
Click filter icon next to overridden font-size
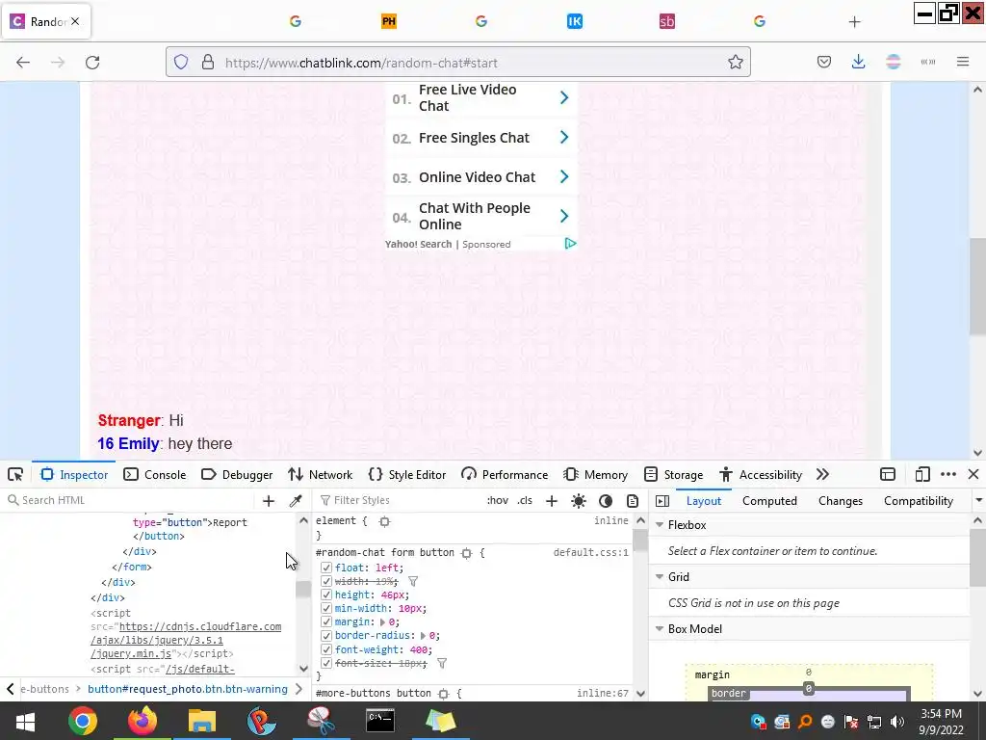442,663
